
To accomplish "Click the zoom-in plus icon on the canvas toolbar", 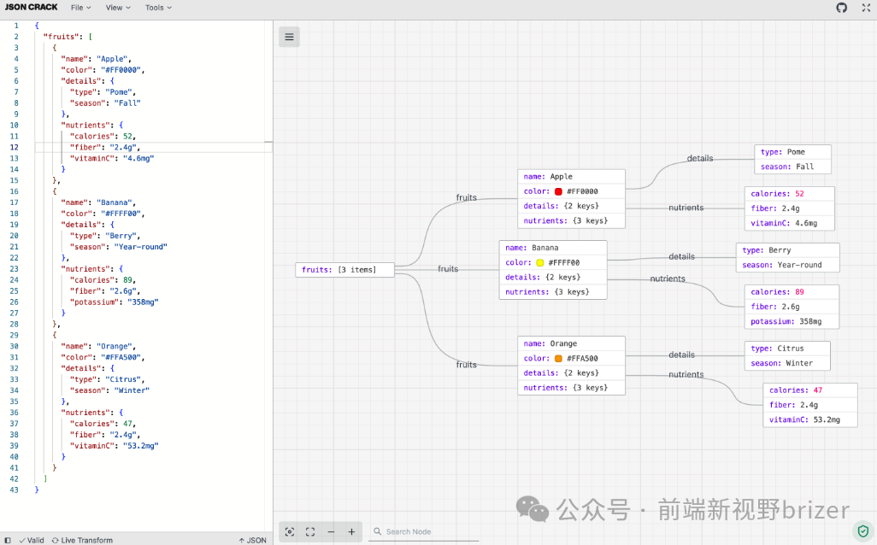I will (x=350, y=531).
